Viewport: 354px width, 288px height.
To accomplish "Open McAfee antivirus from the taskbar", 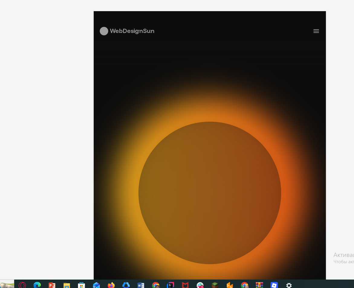I will (185, 285).
